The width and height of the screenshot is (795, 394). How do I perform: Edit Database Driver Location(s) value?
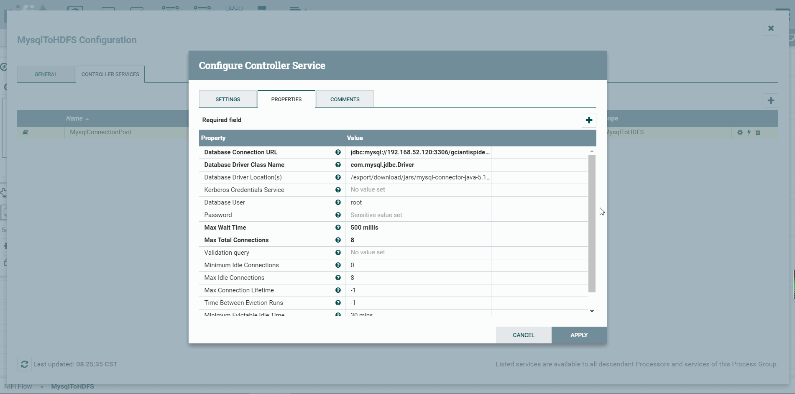click(x=418, y=177)
